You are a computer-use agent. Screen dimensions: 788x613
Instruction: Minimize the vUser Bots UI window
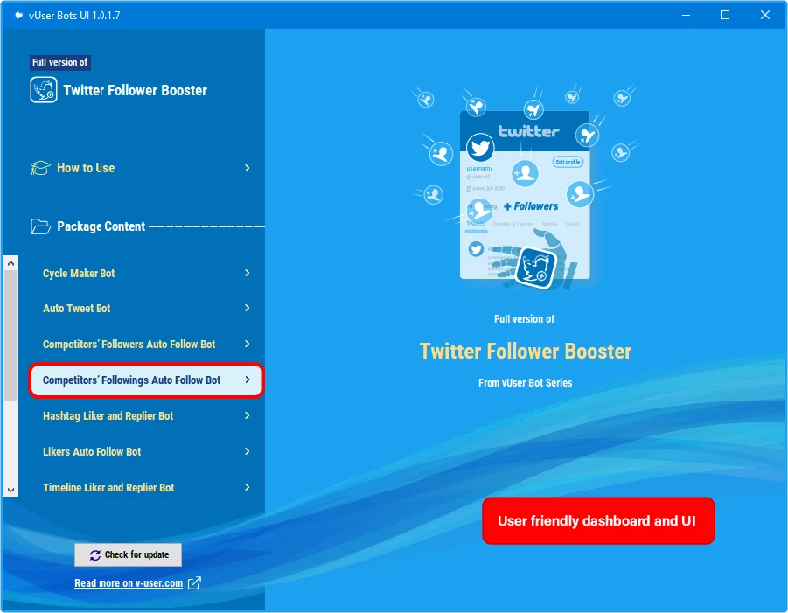click(x=686, y=15)
